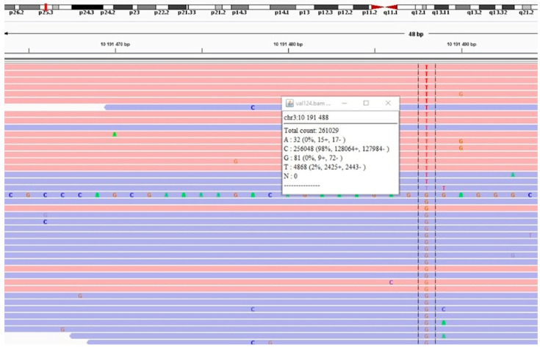Close the val124.bam popup window
540x350 pixels.
(388, 103)
